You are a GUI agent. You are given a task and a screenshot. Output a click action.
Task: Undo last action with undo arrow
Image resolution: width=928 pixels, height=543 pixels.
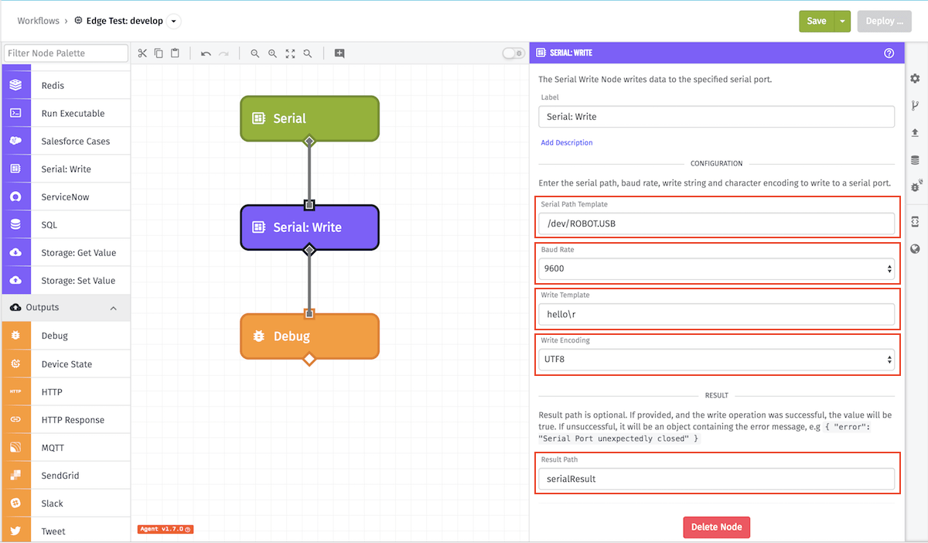click(206, 53)
